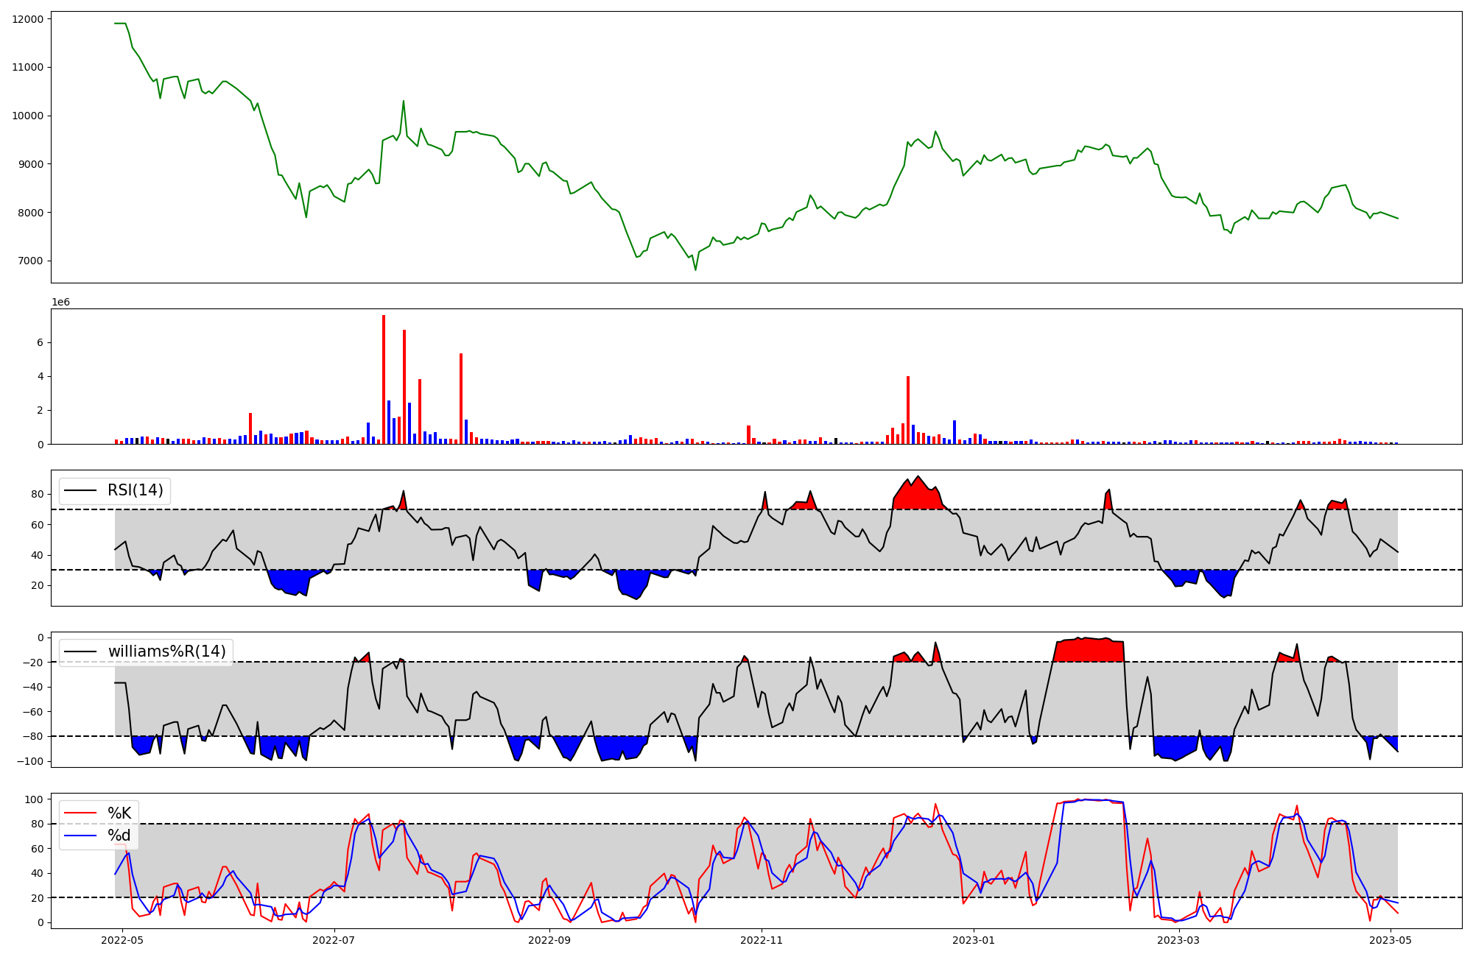Click the RSI(14) legend label
Viewport: 1473px width, 957px height.
point(136,490)
